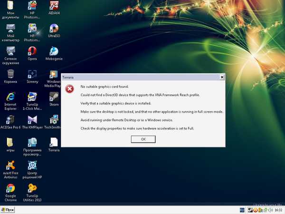This screenshot has width=285, height=214.
Task: Click OK in the Terraria error dialog
Action: point(143,139)
